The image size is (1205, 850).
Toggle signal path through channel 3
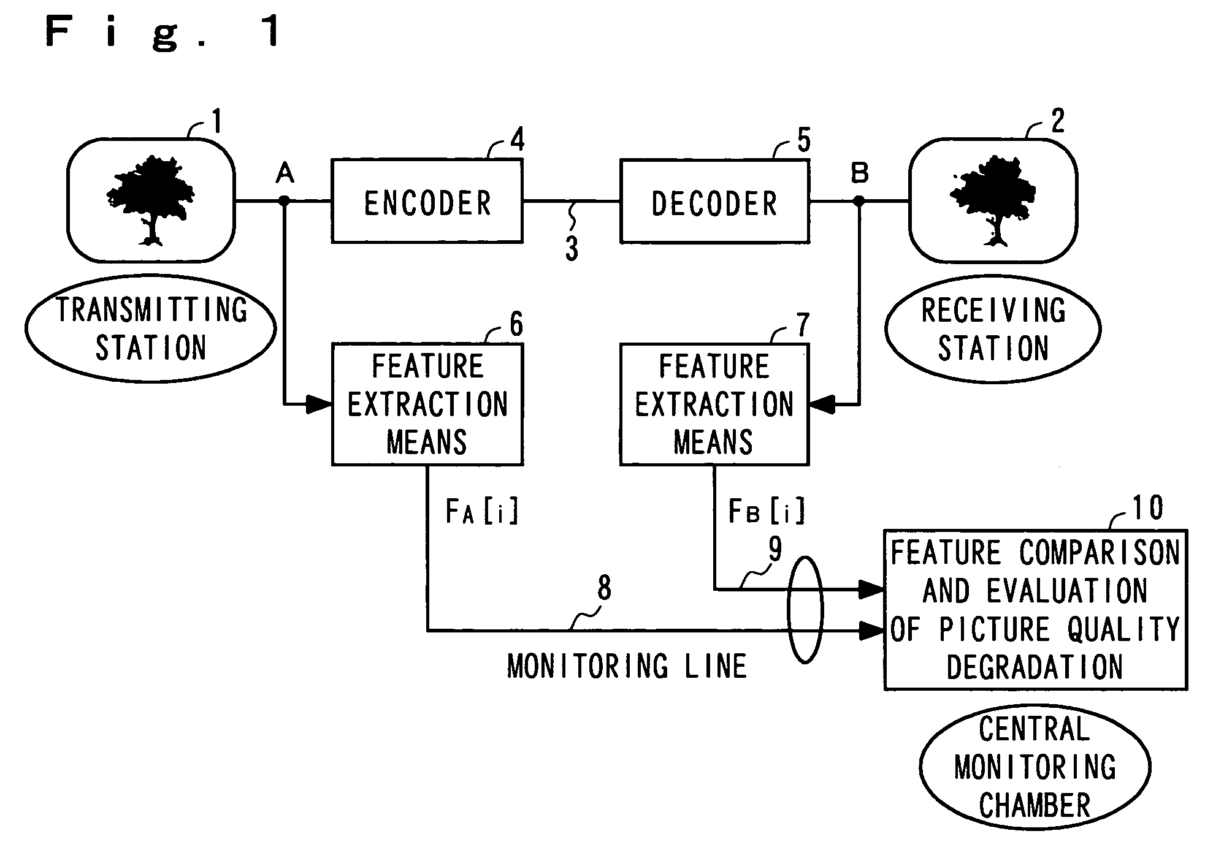pos(571,180)
